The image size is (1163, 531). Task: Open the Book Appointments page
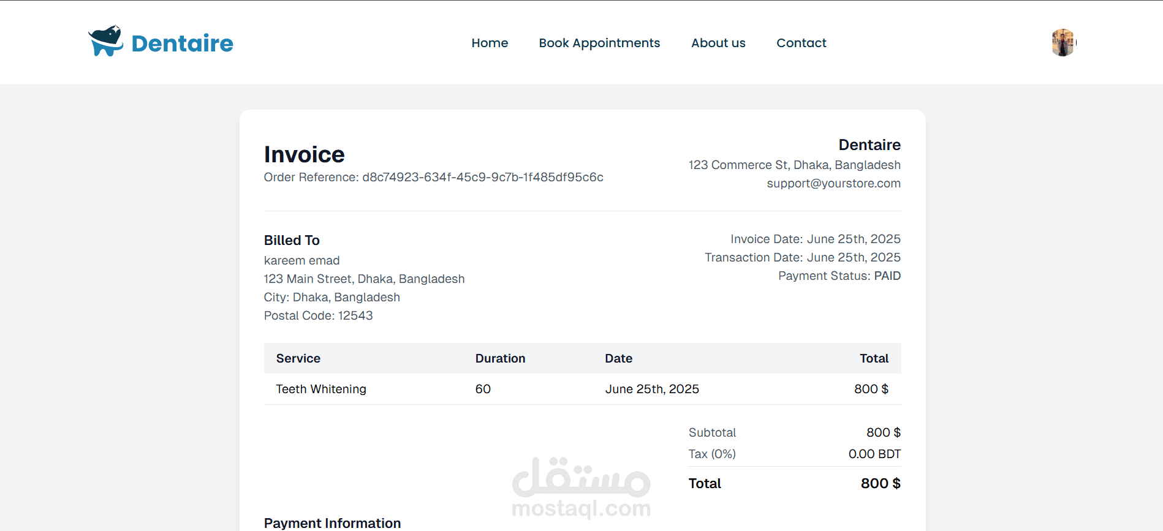click(x=599, y=43)
